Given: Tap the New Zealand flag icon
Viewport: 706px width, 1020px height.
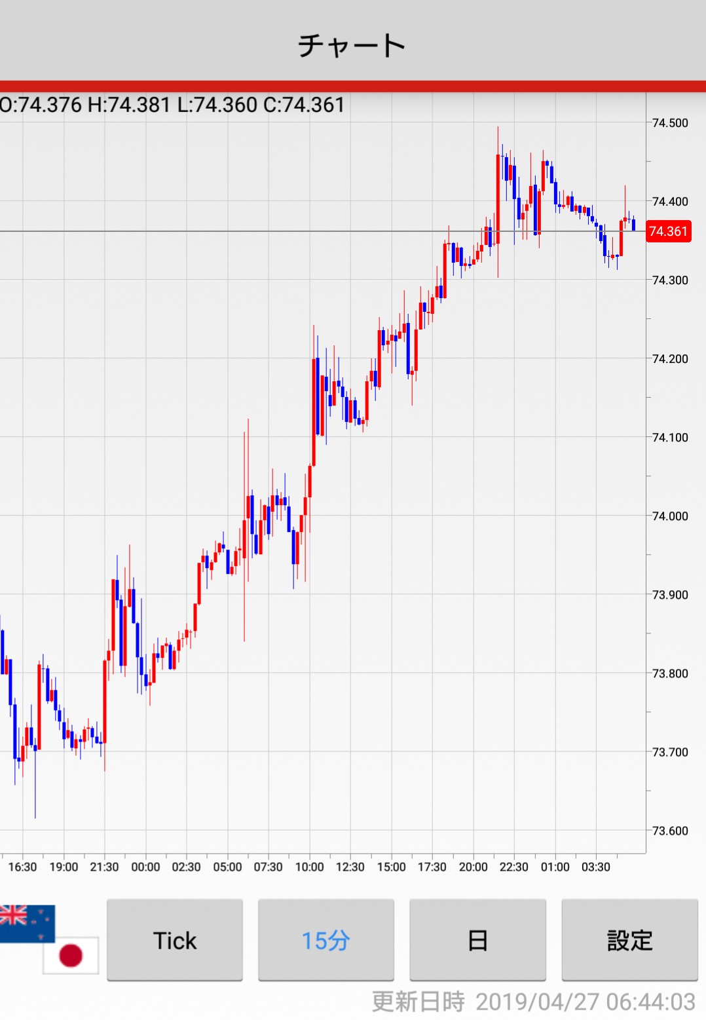Looking at the screenshot, I should pos(26,922).
